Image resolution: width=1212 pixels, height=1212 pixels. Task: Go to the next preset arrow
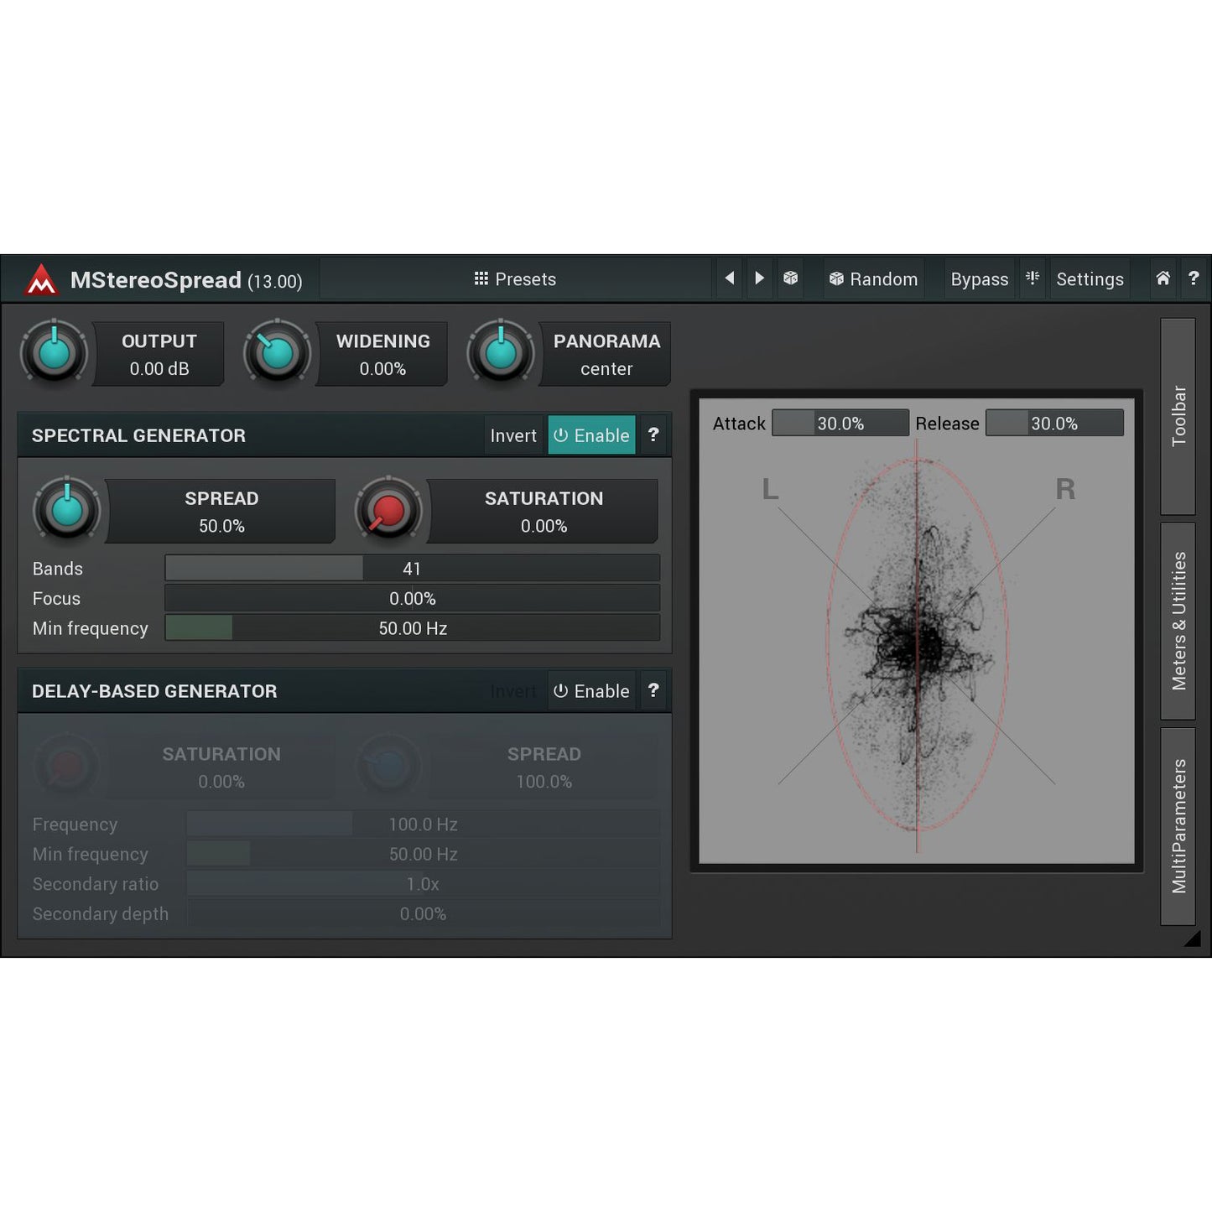759,278
